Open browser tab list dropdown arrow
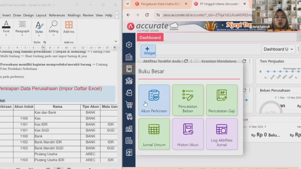The height and width of the screenshot is (169, 301). point(128,4)
